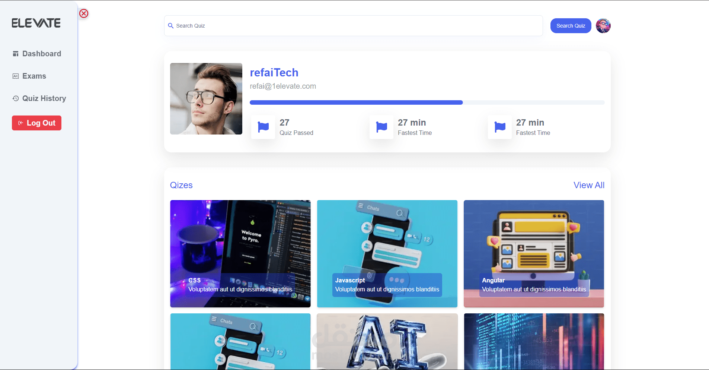Open the Dashboard menu item
This screenshot has height=370, width=709.
tap(37, 54)
